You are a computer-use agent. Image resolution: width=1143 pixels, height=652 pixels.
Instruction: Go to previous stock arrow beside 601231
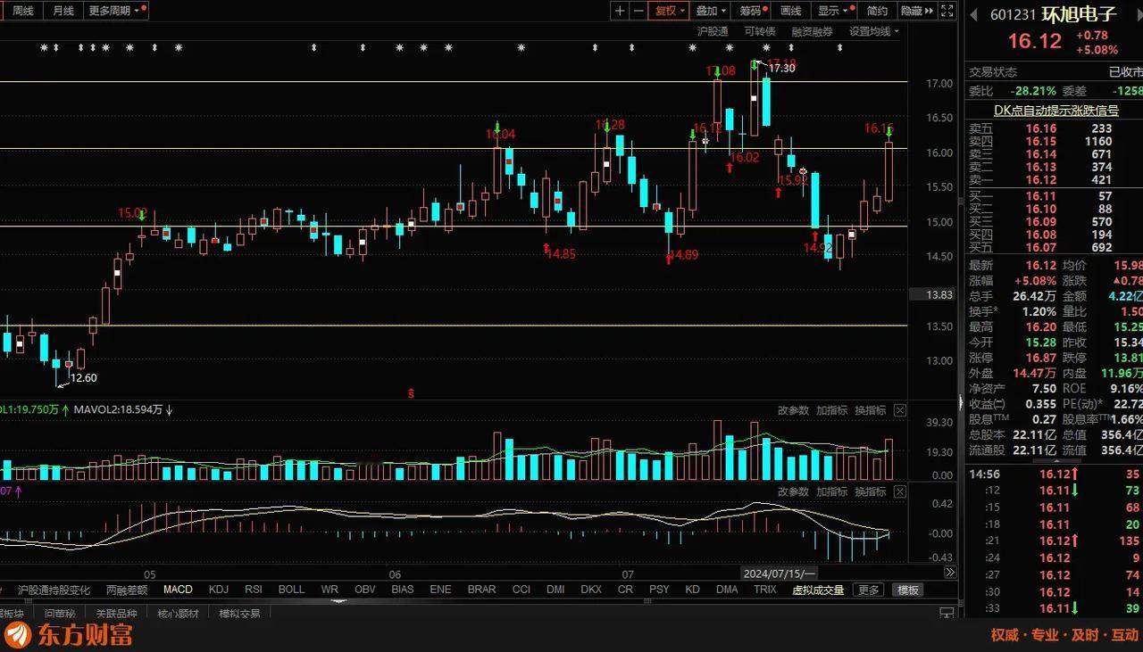(x=973, y=14)
